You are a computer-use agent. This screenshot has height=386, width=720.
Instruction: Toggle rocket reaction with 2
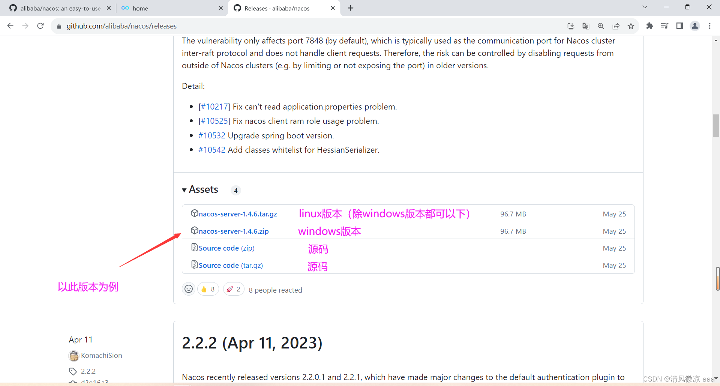[x=234, y=289]
